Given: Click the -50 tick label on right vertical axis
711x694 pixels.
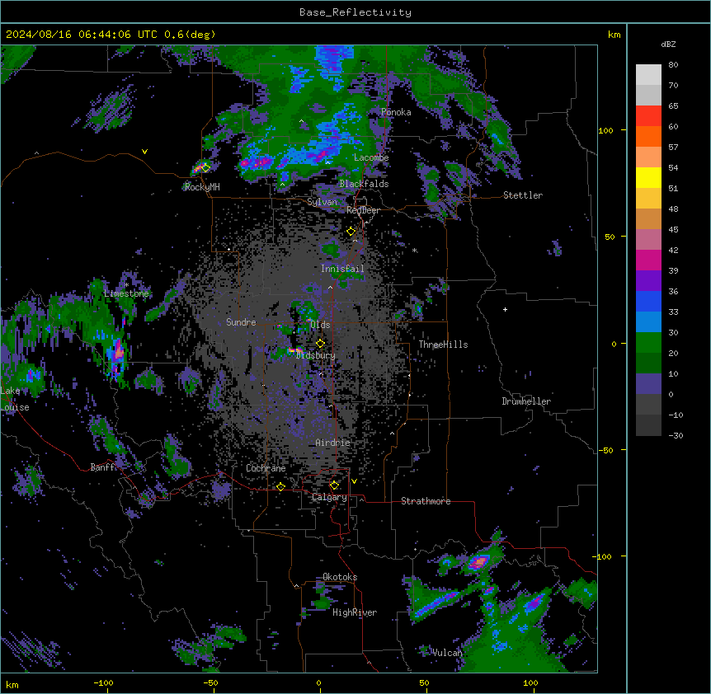Looking at the screenshot, I should tap(605, 450).
